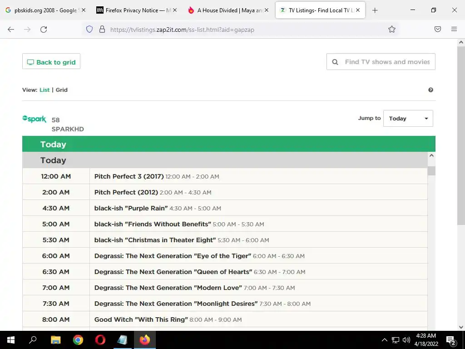Click the green Today header bar
Screen dimensions: 465x349
point(229,144)
